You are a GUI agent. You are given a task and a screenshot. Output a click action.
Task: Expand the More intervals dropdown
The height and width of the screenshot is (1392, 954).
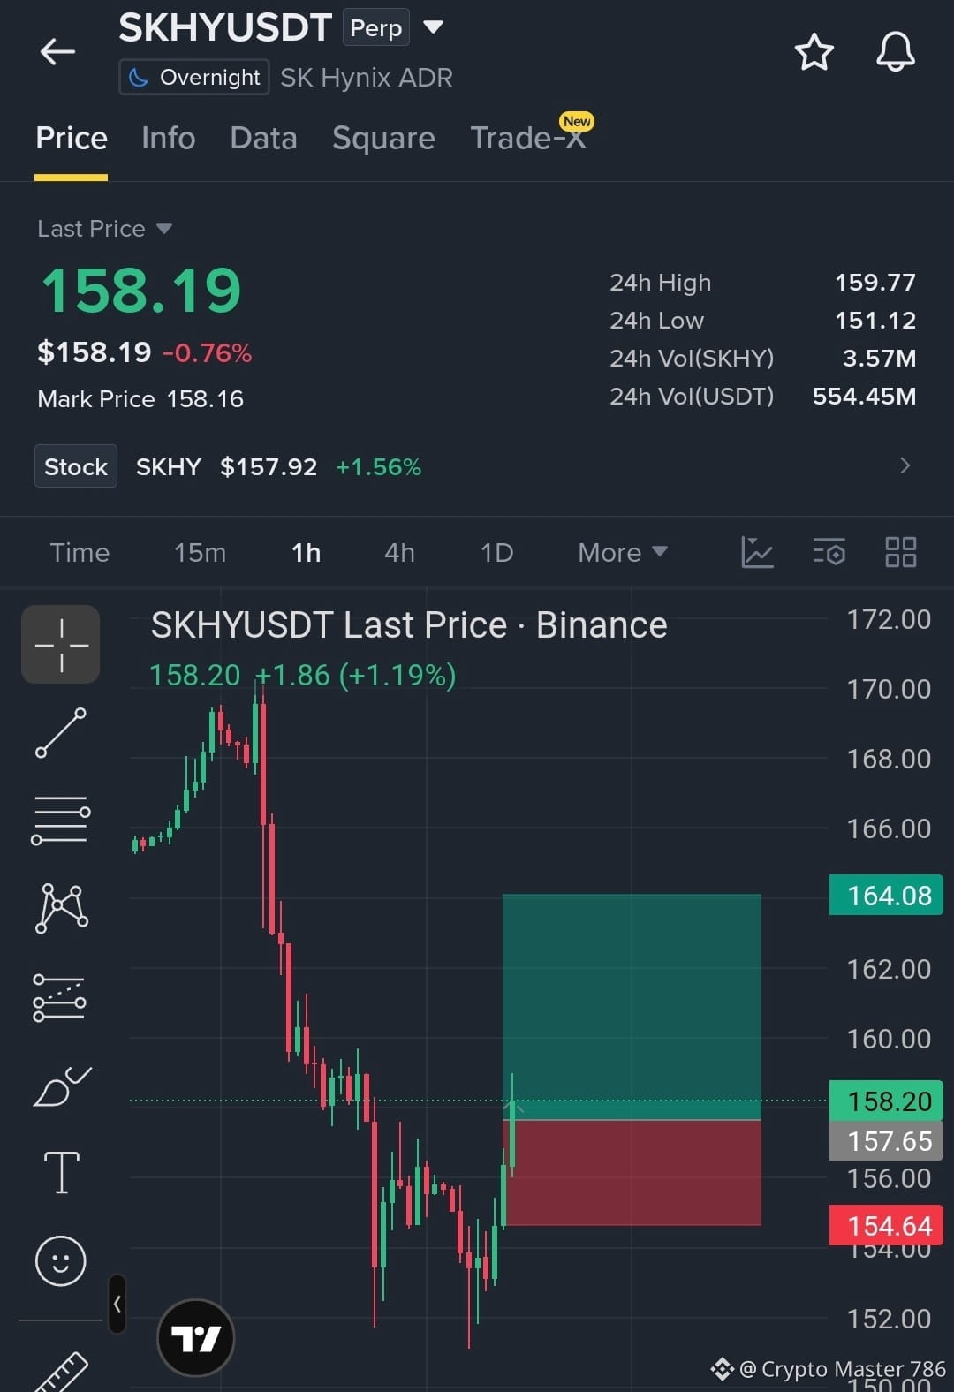(622, 553)
